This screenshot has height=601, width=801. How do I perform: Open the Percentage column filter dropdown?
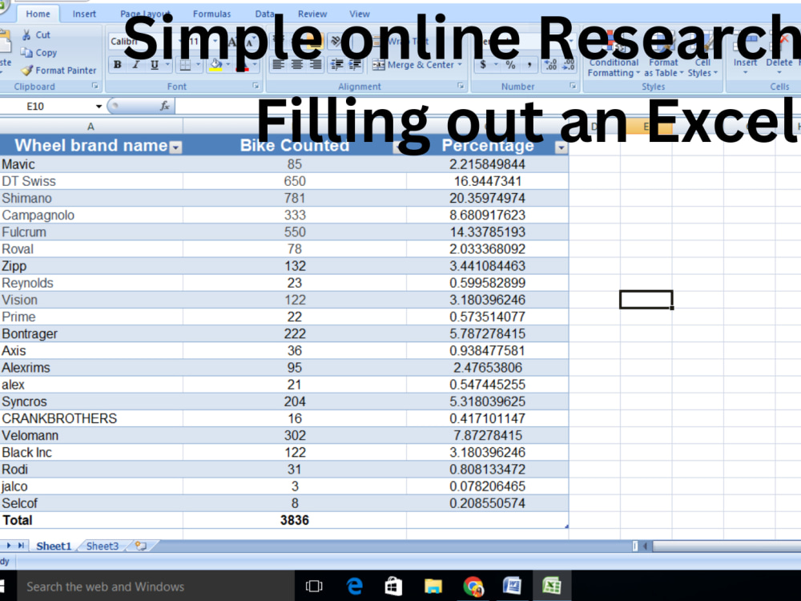(x=561, y=147)
